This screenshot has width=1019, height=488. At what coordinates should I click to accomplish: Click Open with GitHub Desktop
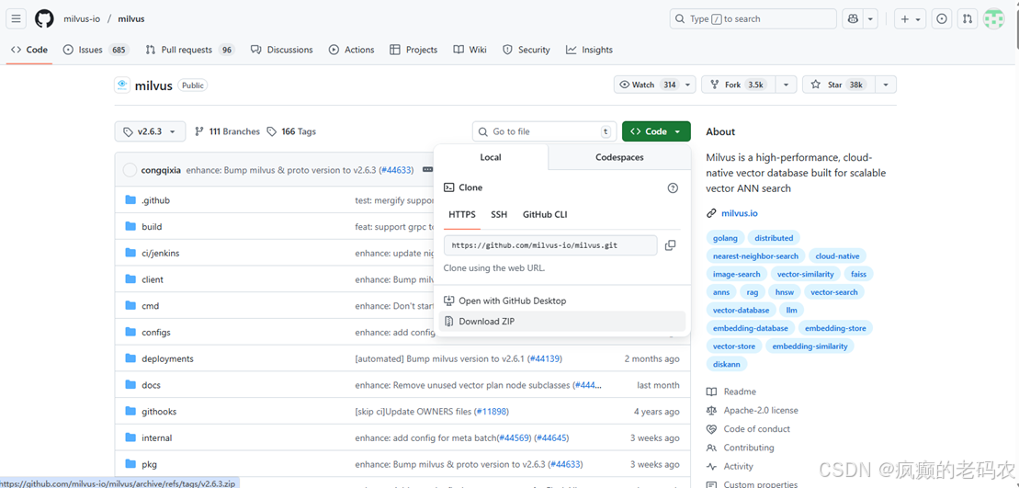(562, 301)
